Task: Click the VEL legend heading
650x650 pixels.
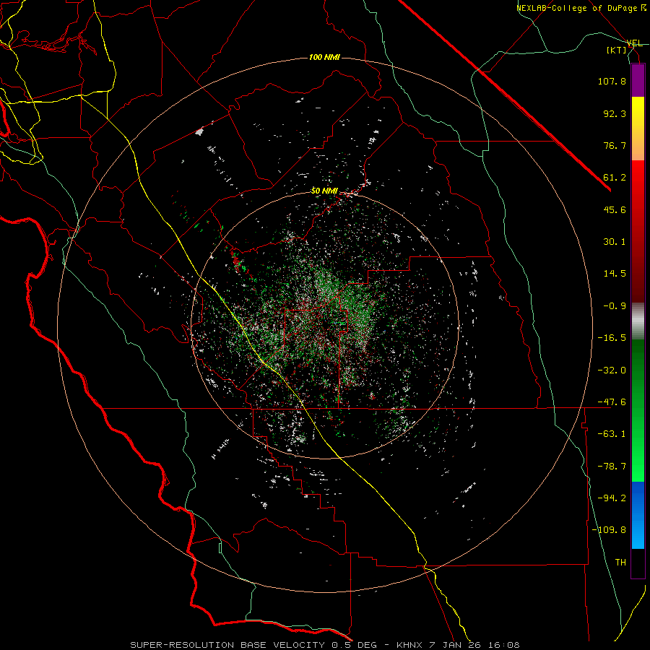Action: 634,43
